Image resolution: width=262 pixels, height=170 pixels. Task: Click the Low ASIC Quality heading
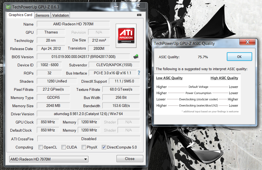169,78
